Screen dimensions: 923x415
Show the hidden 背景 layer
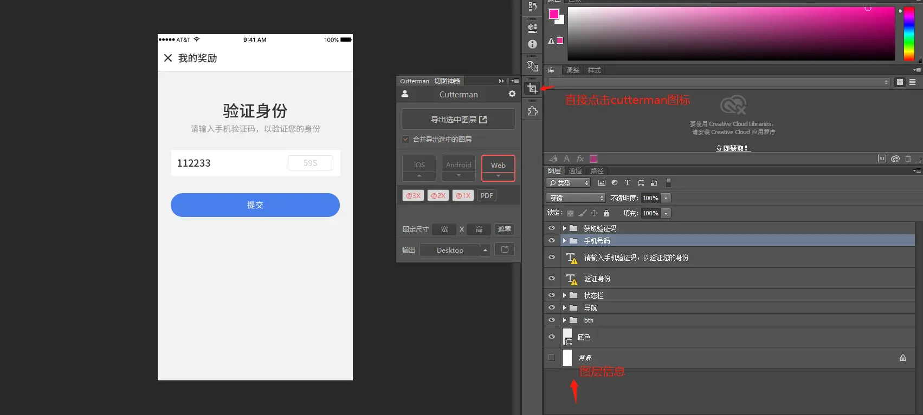552,358
